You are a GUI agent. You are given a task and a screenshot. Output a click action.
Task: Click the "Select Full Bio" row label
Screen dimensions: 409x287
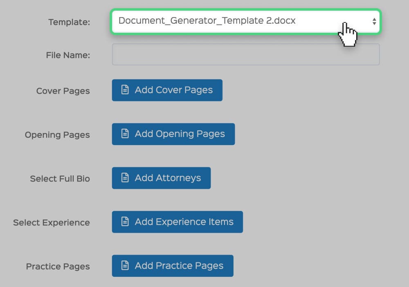point(60,179)
